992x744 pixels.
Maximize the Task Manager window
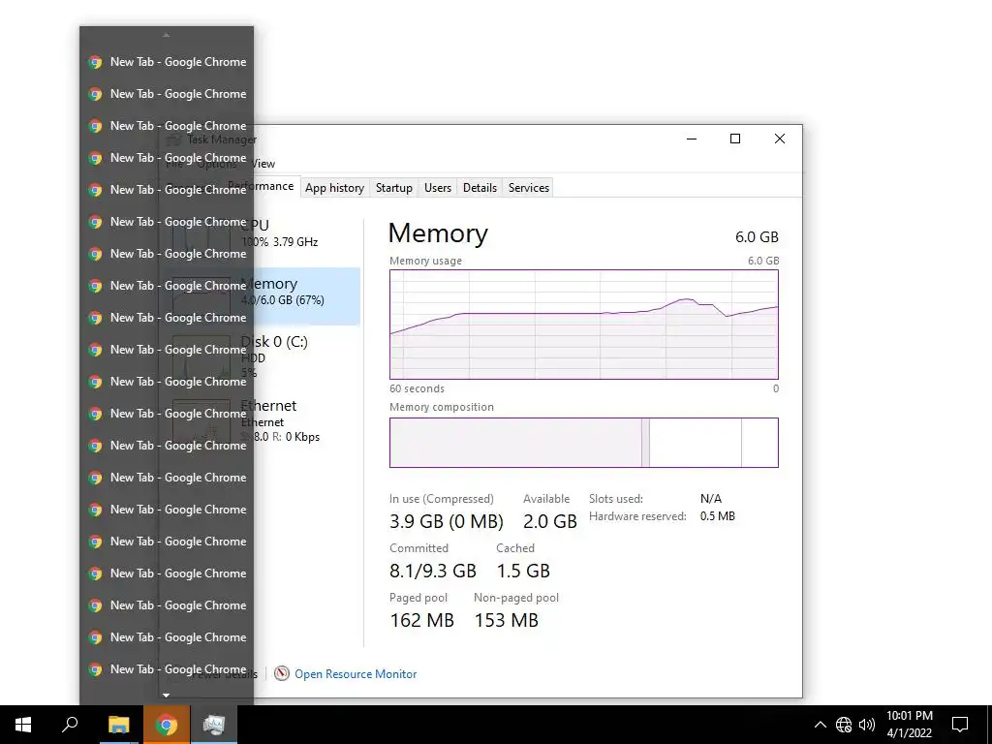(x=735, y=139)
